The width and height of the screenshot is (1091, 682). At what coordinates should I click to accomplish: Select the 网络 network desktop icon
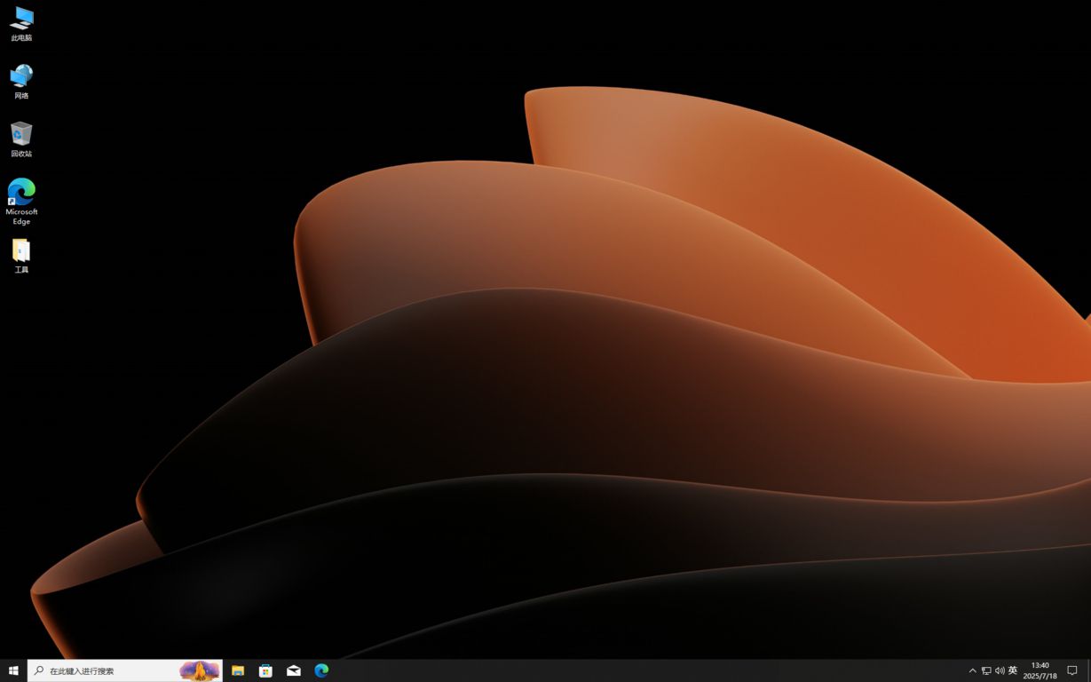[x=21, y=81]
